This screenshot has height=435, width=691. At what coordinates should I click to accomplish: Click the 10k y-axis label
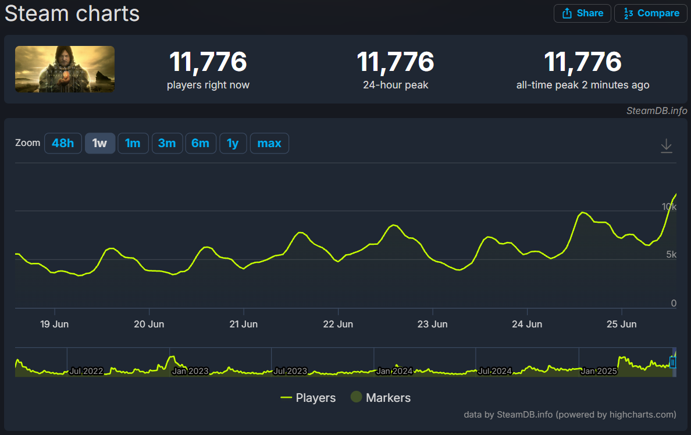click(x=668, y=206)
